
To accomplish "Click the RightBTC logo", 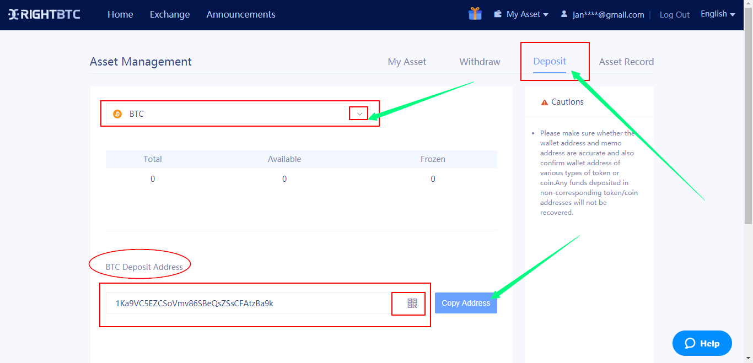I will point(44,14).
